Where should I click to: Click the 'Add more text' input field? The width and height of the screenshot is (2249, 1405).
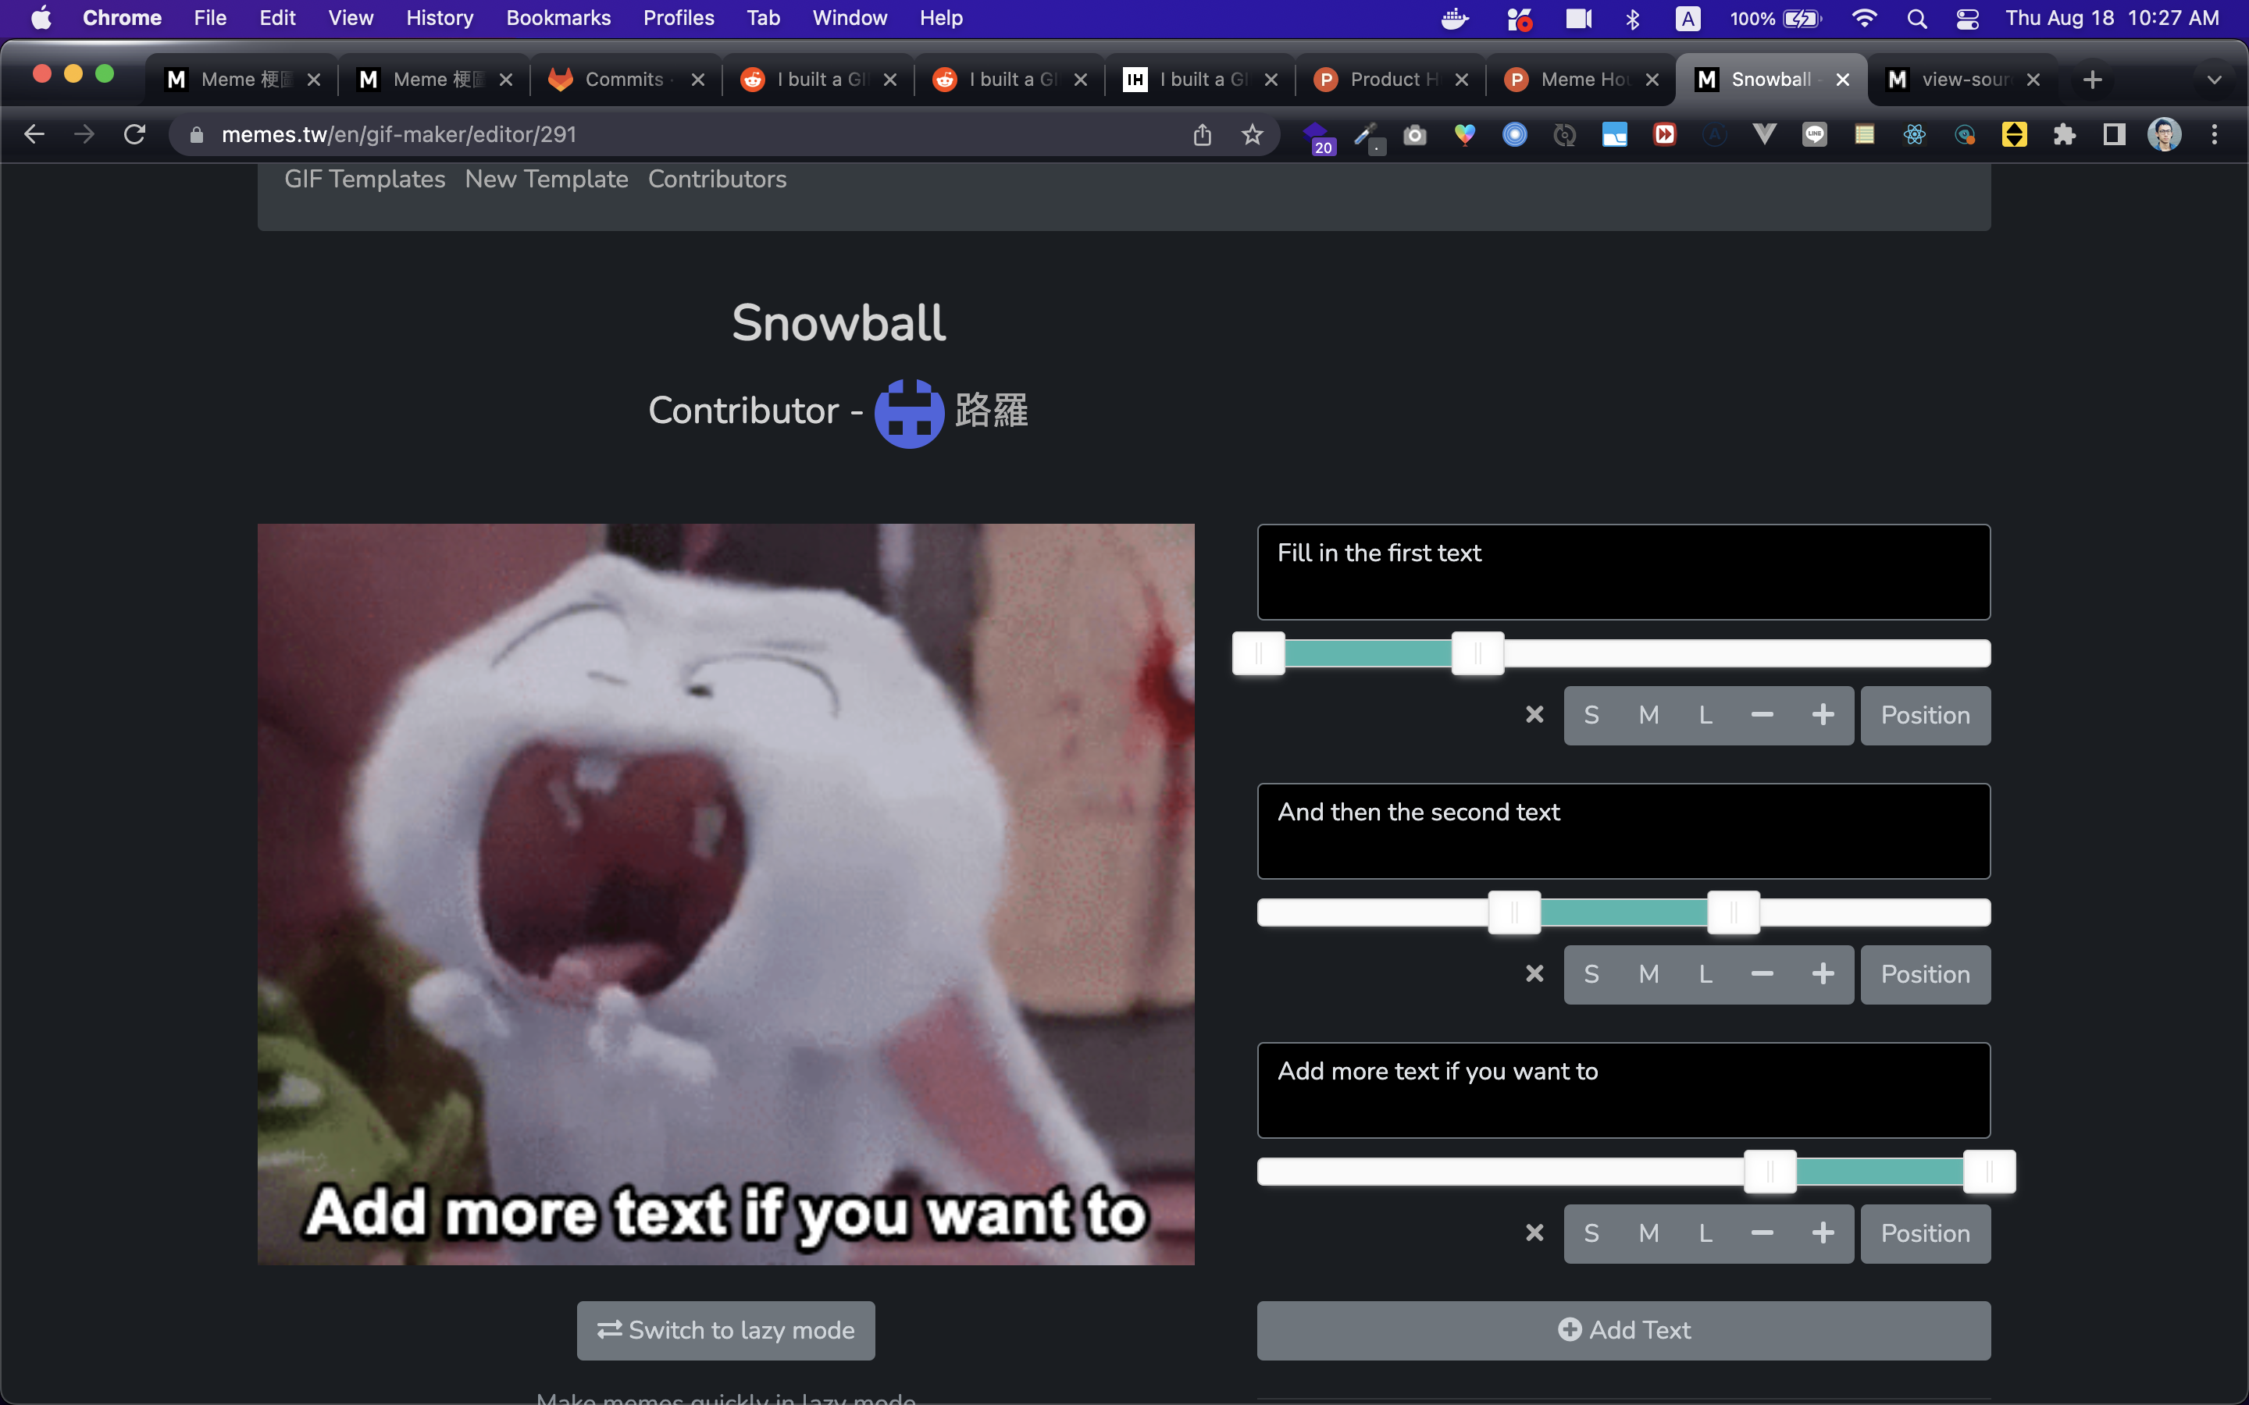coord(1623,1091)
